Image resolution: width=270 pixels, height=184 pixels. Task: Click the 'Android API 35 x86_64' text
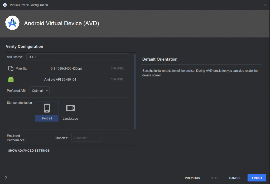(60, 80)
